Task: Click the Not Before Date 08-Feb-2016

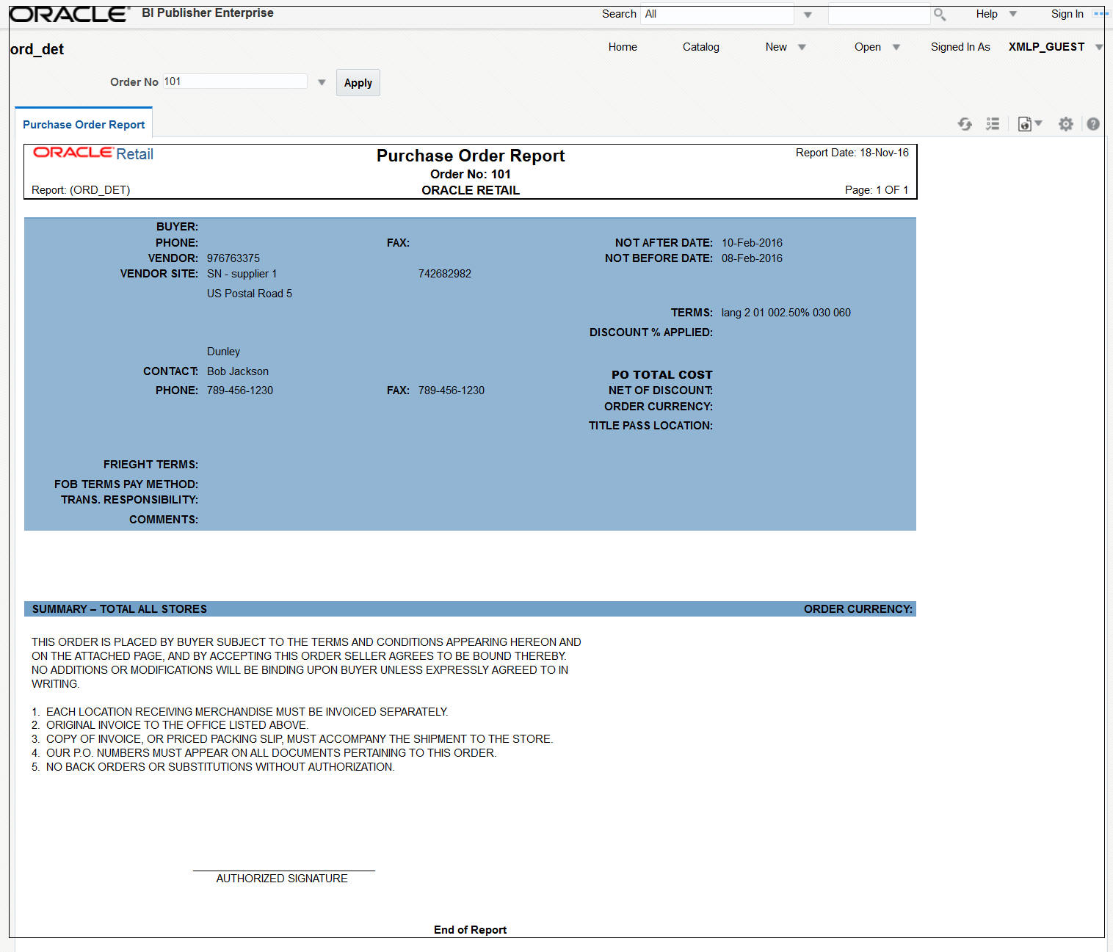Action: [x=752, y=258]
